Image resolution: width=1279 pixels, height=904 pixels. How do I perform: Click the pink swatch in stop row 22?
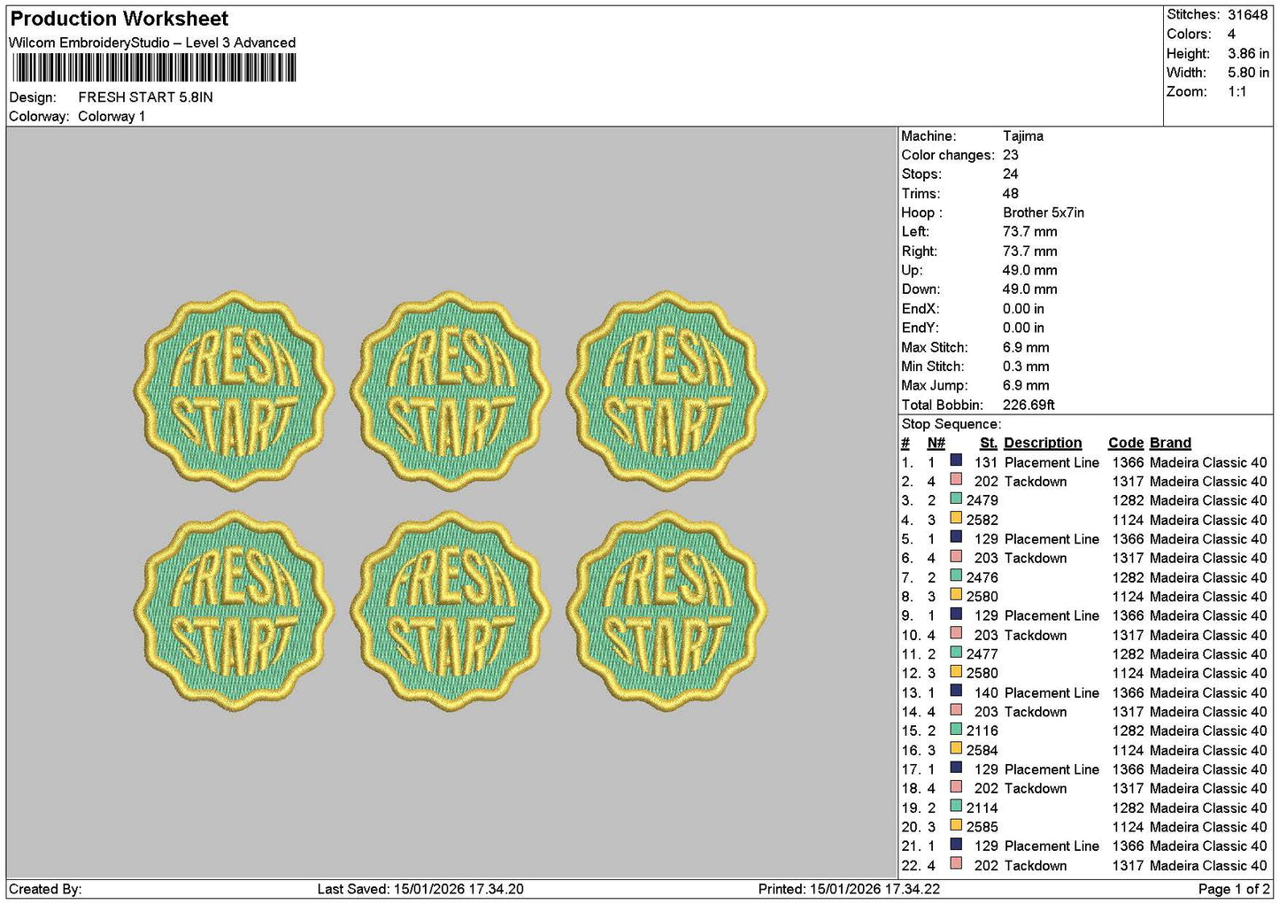click(x=956, y=864)
